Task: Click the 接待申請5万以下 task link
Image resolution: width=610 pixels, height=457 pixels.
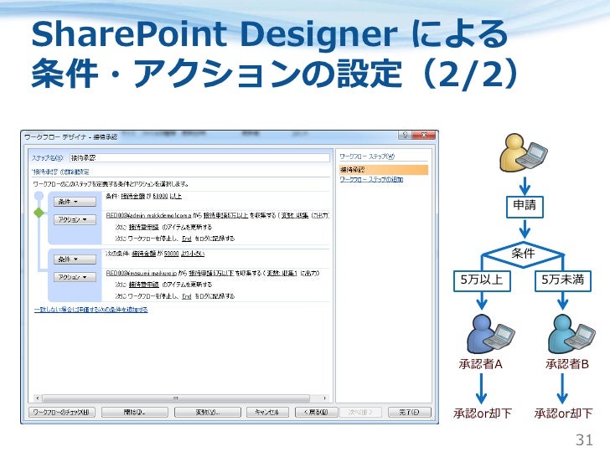Action: (211, 273)
